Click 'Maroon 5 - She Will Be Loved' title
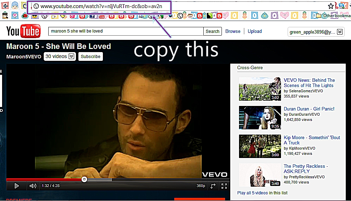The width and height of the screenshot is (351, 201). [58, 46]
